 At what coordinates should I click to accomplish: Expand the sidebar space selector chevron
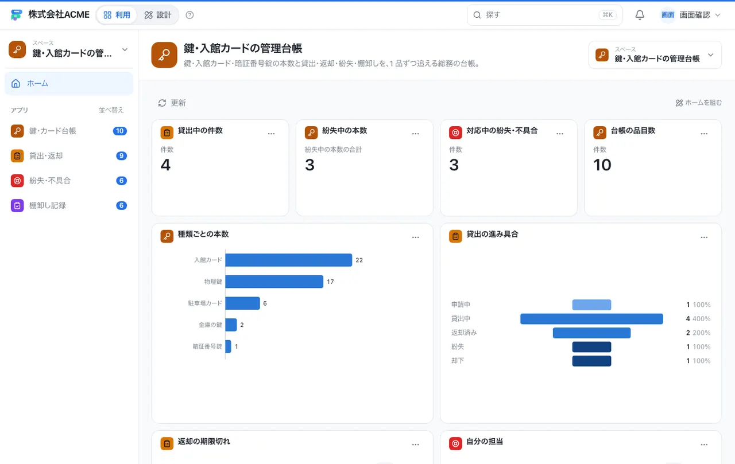(x=125, y=49)
